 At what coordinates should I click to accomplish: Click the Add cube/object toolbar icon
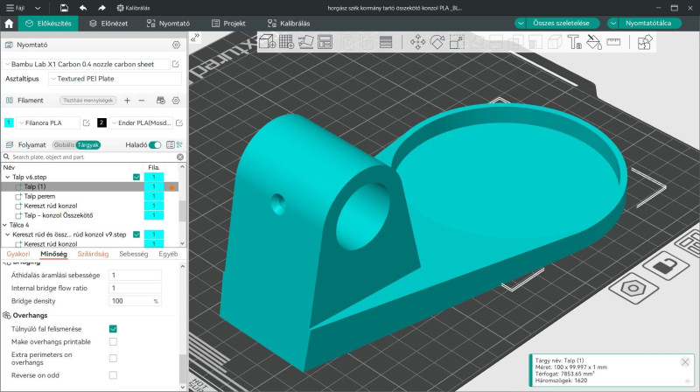[267, 42]
